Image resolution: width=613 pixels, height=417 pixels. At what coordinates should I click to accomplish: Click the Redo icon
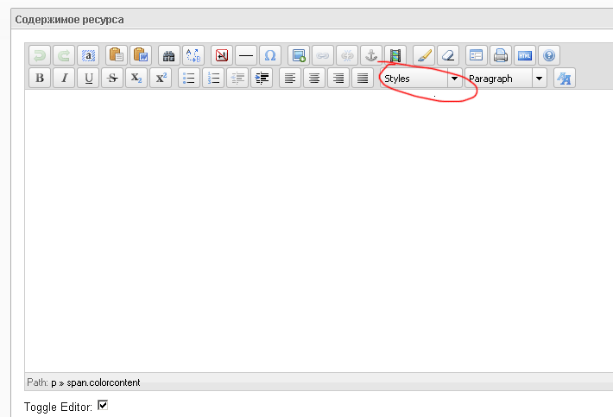pos(64,55)
